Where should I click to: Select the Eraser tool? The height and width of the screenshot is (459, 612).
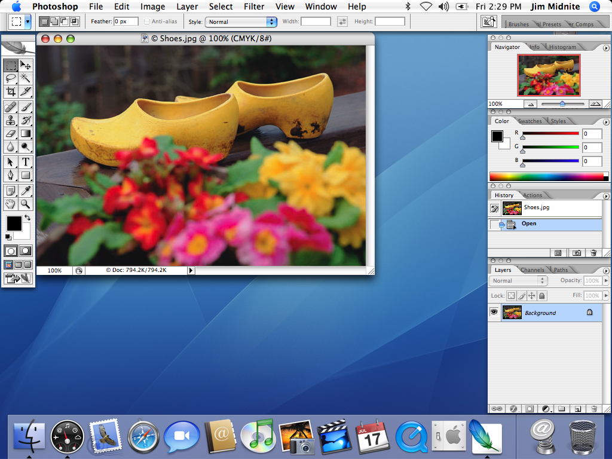pos(11,134)
